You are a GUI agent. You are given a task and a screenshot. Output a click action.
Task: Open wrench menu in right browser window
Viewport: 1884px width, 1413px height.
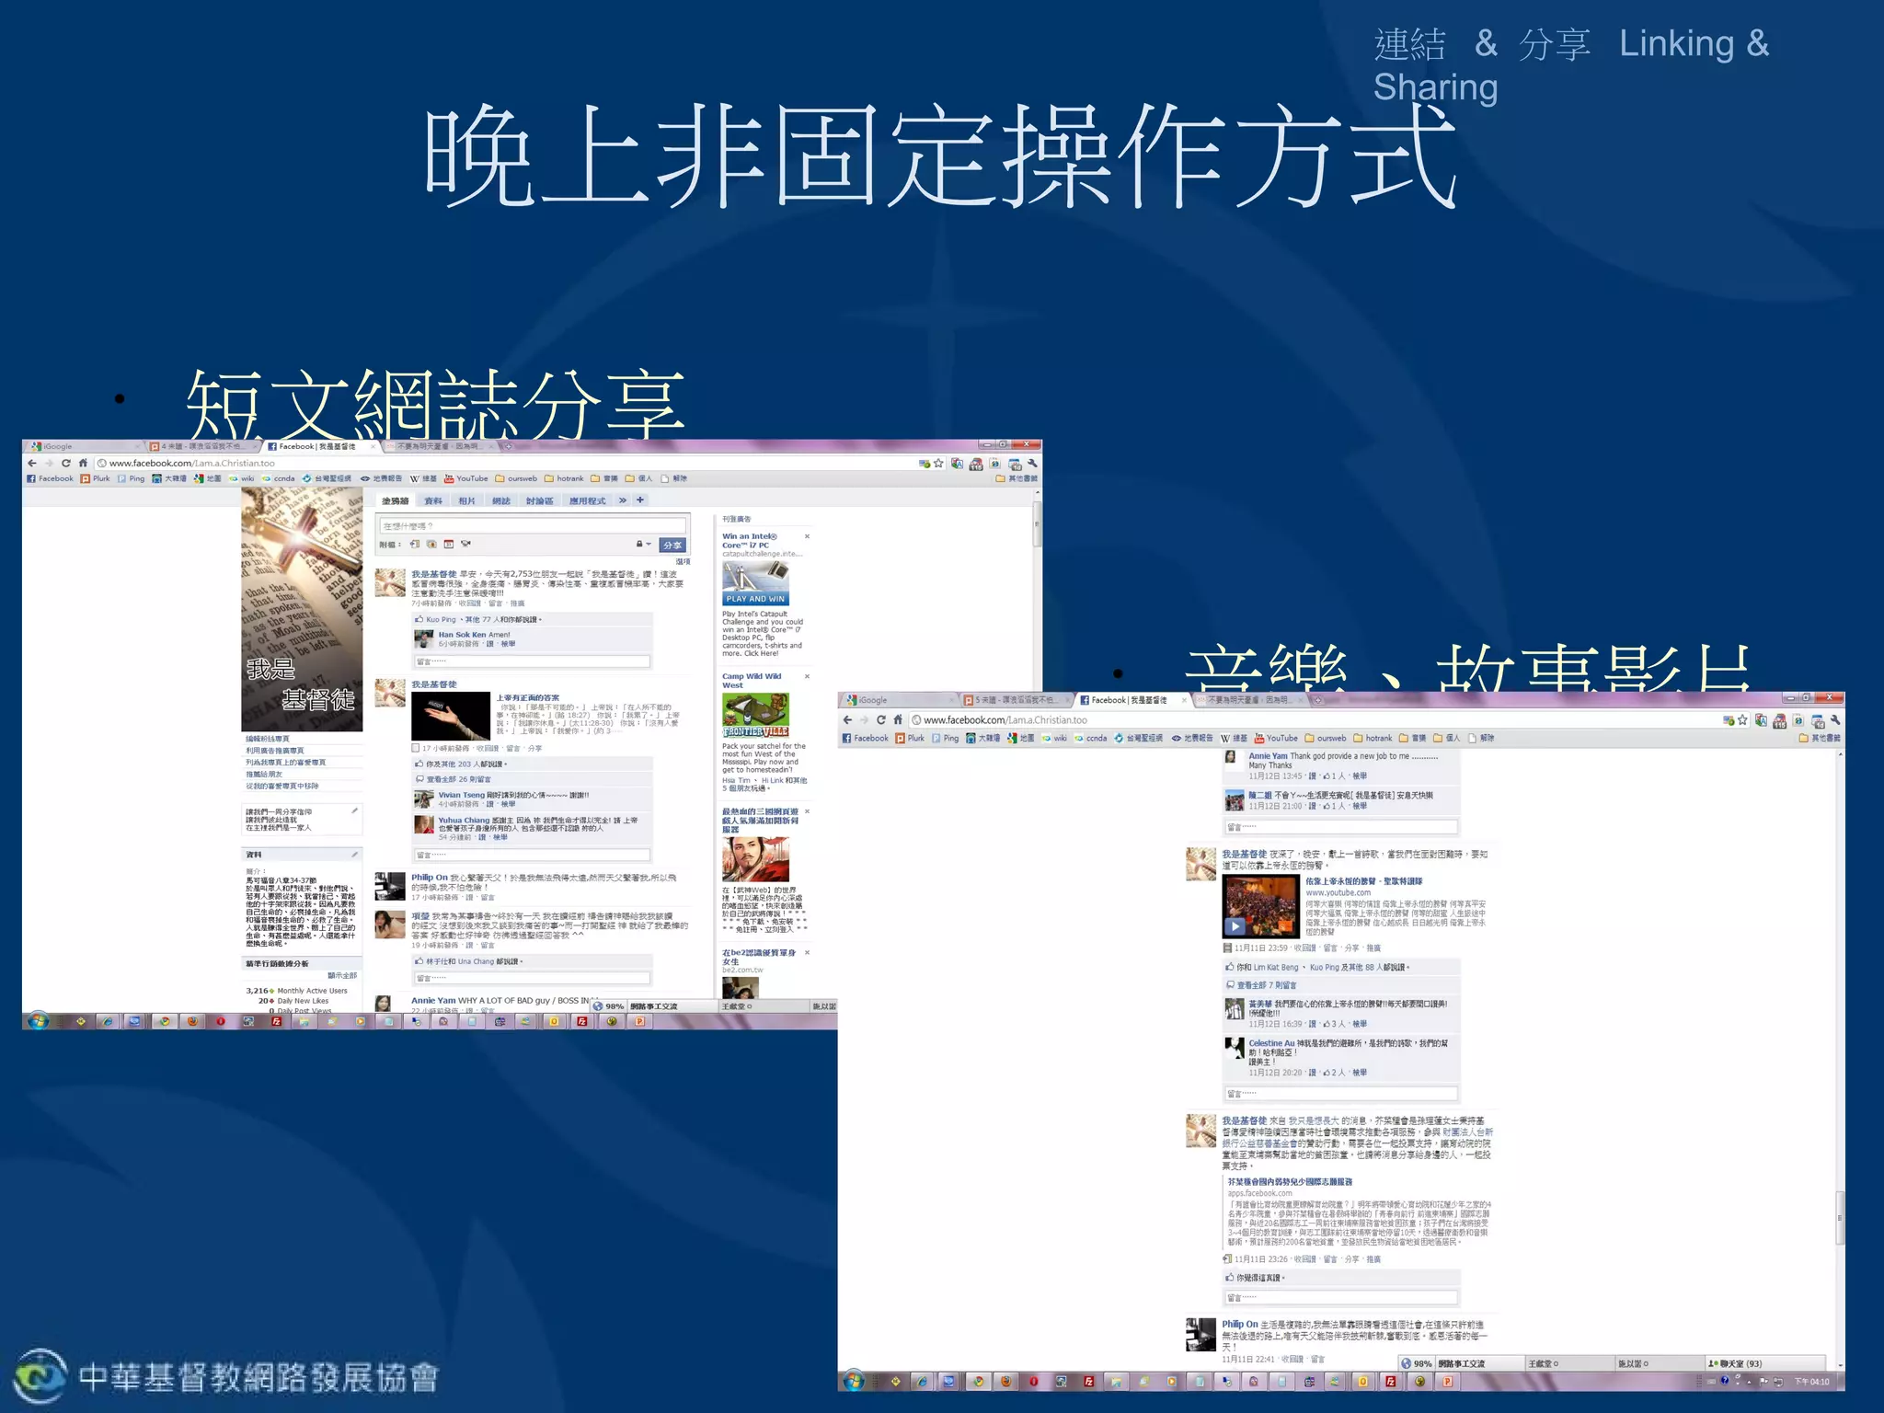(1835, 720)
